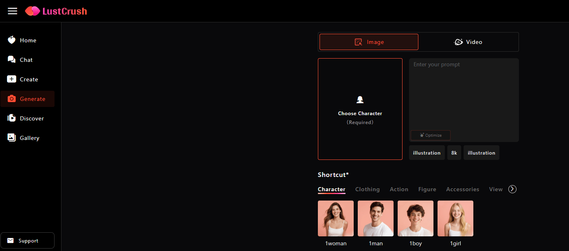This screenshot has width=569, height=251.
Task: Expand more shortcut categories with the chevron
Action: coord(512,189)
